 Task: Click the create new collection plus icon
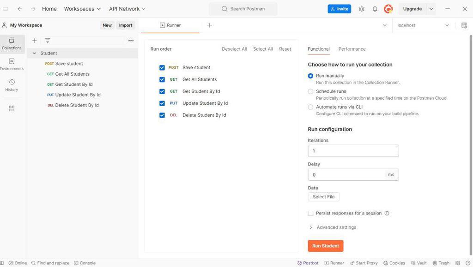[x=34, y=41]
